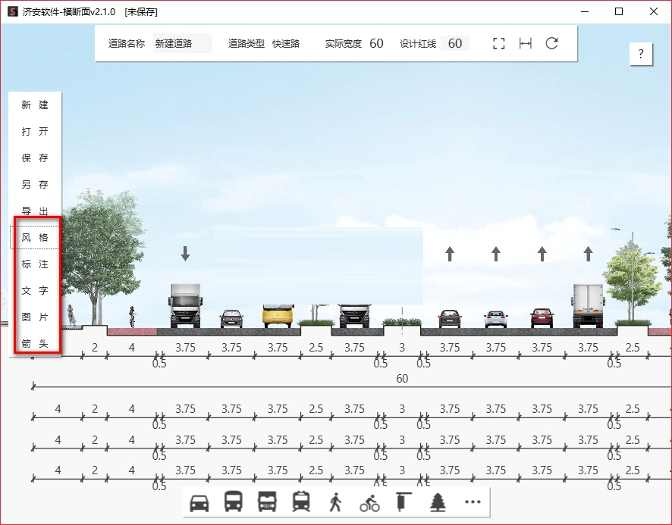Edit the 道路名称 field showing 新建道路
Image resolution: width=672 pixels, height=525 pixels.
point(183,43)
